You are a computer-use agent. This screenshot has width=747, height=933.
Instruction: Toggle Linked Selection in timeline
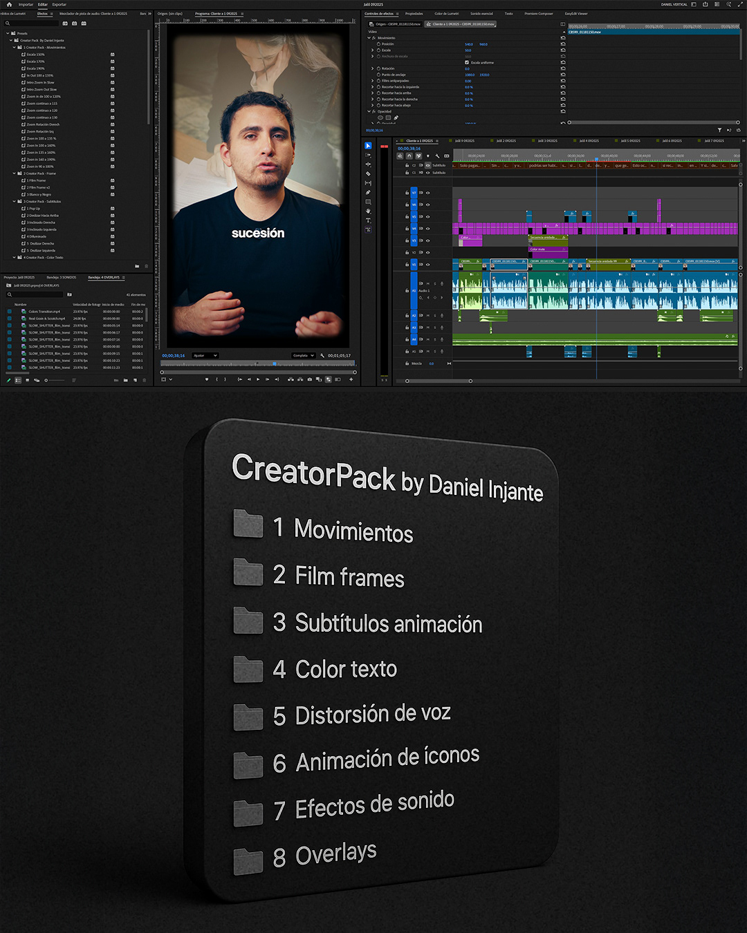tap(418, 155)
